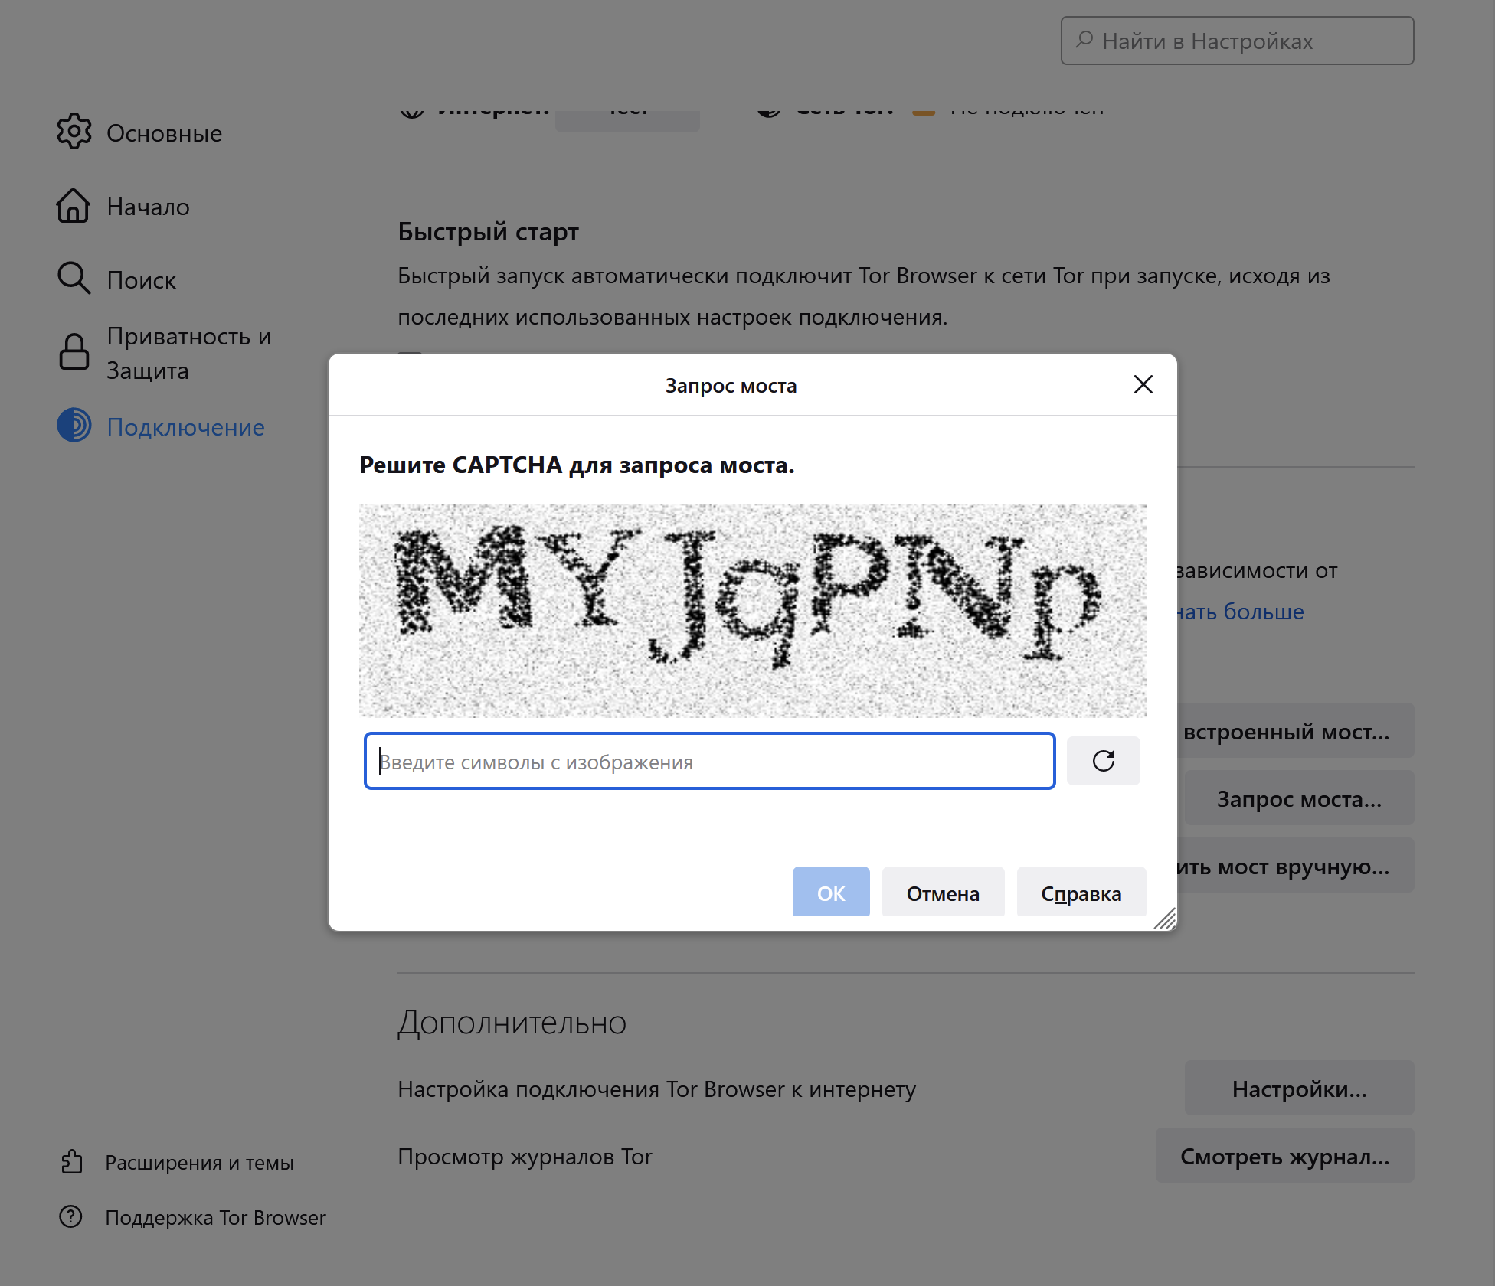Click the dialog's resize grip corner
This screenshot has height=1286, width=1495.
tap(1165, 919)
